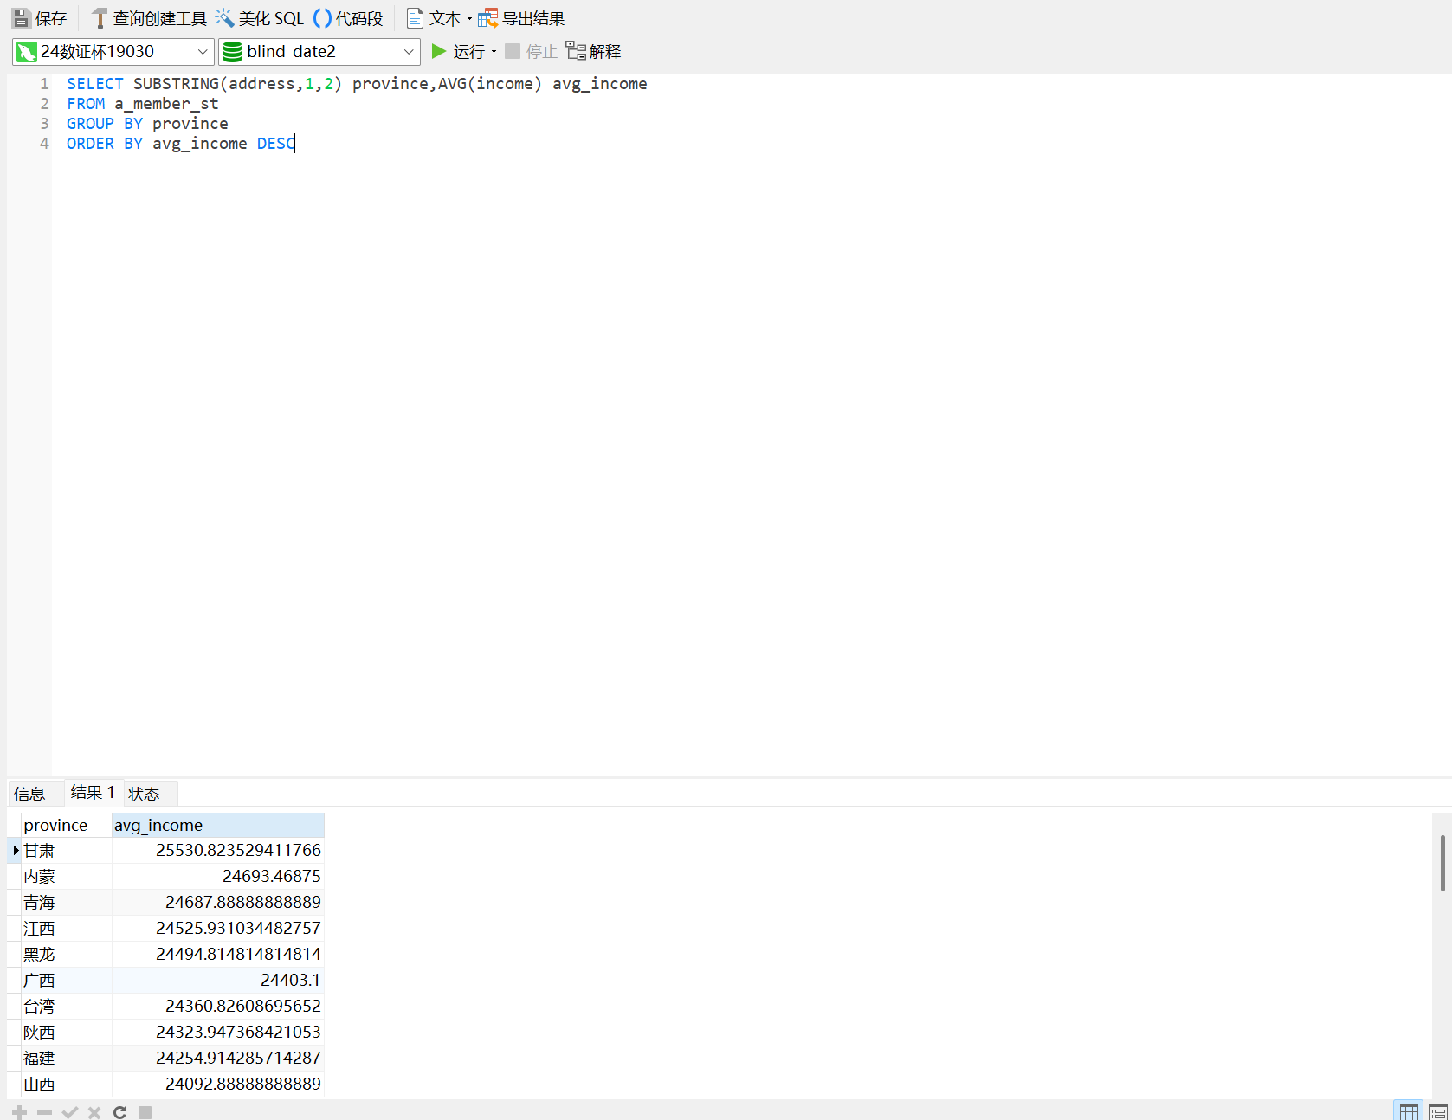
Task: Select the 广西 province cell
Action: pos(66,981)
